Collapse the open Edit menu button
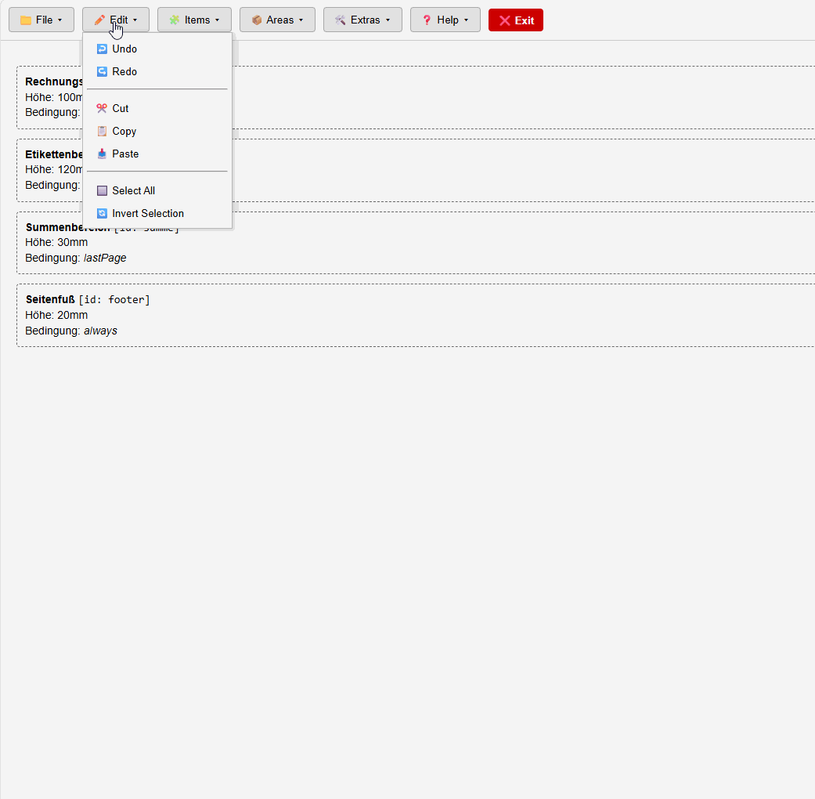Viewport: 815px width, 799px height. tap(115, 20)
